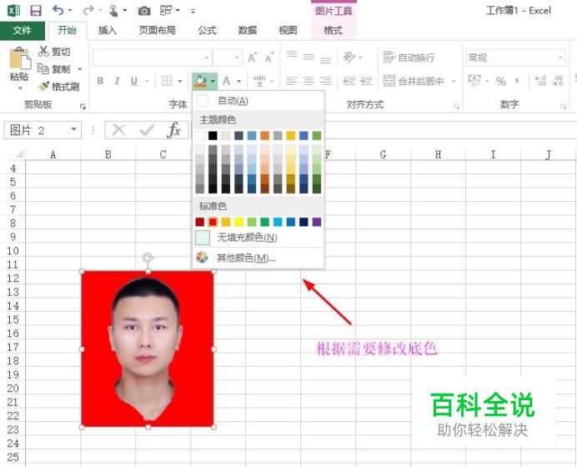Expand the merge and center dropdown arrow

[x=454, y=81]
